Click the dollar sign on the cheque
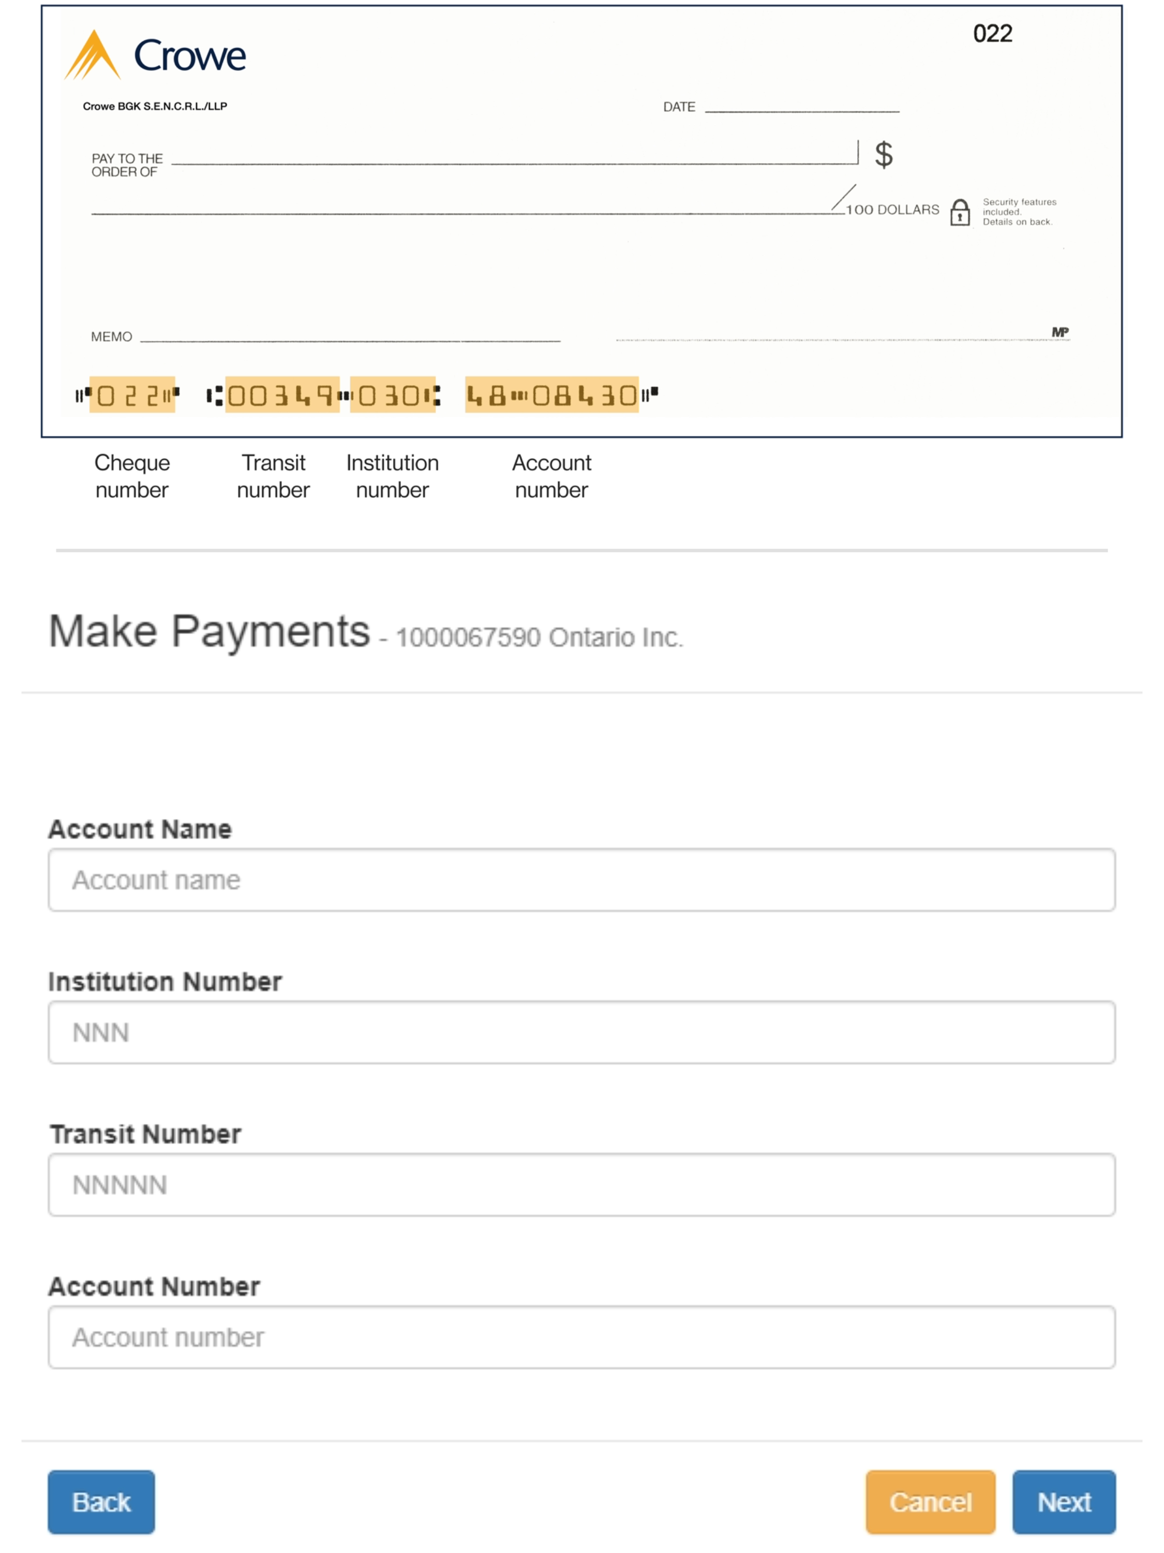The height and width of the screenshot is (1553, 1164). 884,154
